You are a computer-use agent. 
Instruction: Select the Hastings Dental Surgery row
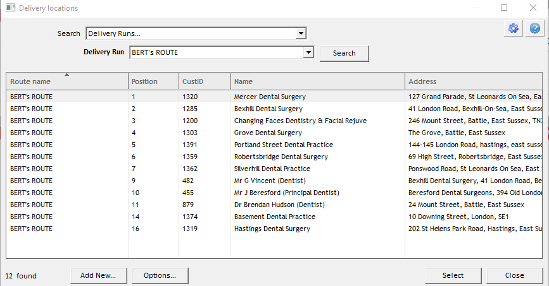pyautogui.click(x=272, y=229)
